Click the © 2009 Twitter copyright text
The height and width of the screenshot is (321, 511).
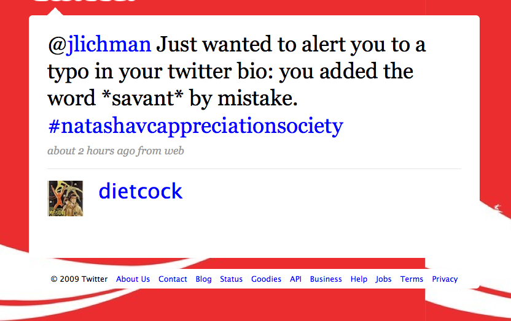[x=79, y=279]
